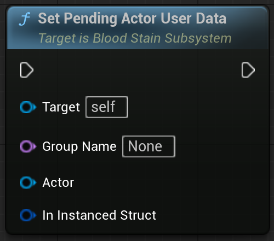Image resolution: width=274 pixels, height=241 pixels.
Task: Select the self value box beside Target
Action: [x=107, y=107]
